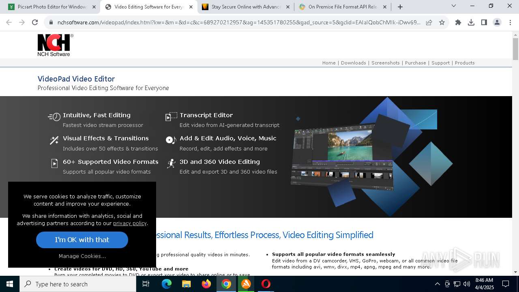Close the Picsart Photo Editor tab
Viewport: 519px width, 292px height.
click(94, 7)
